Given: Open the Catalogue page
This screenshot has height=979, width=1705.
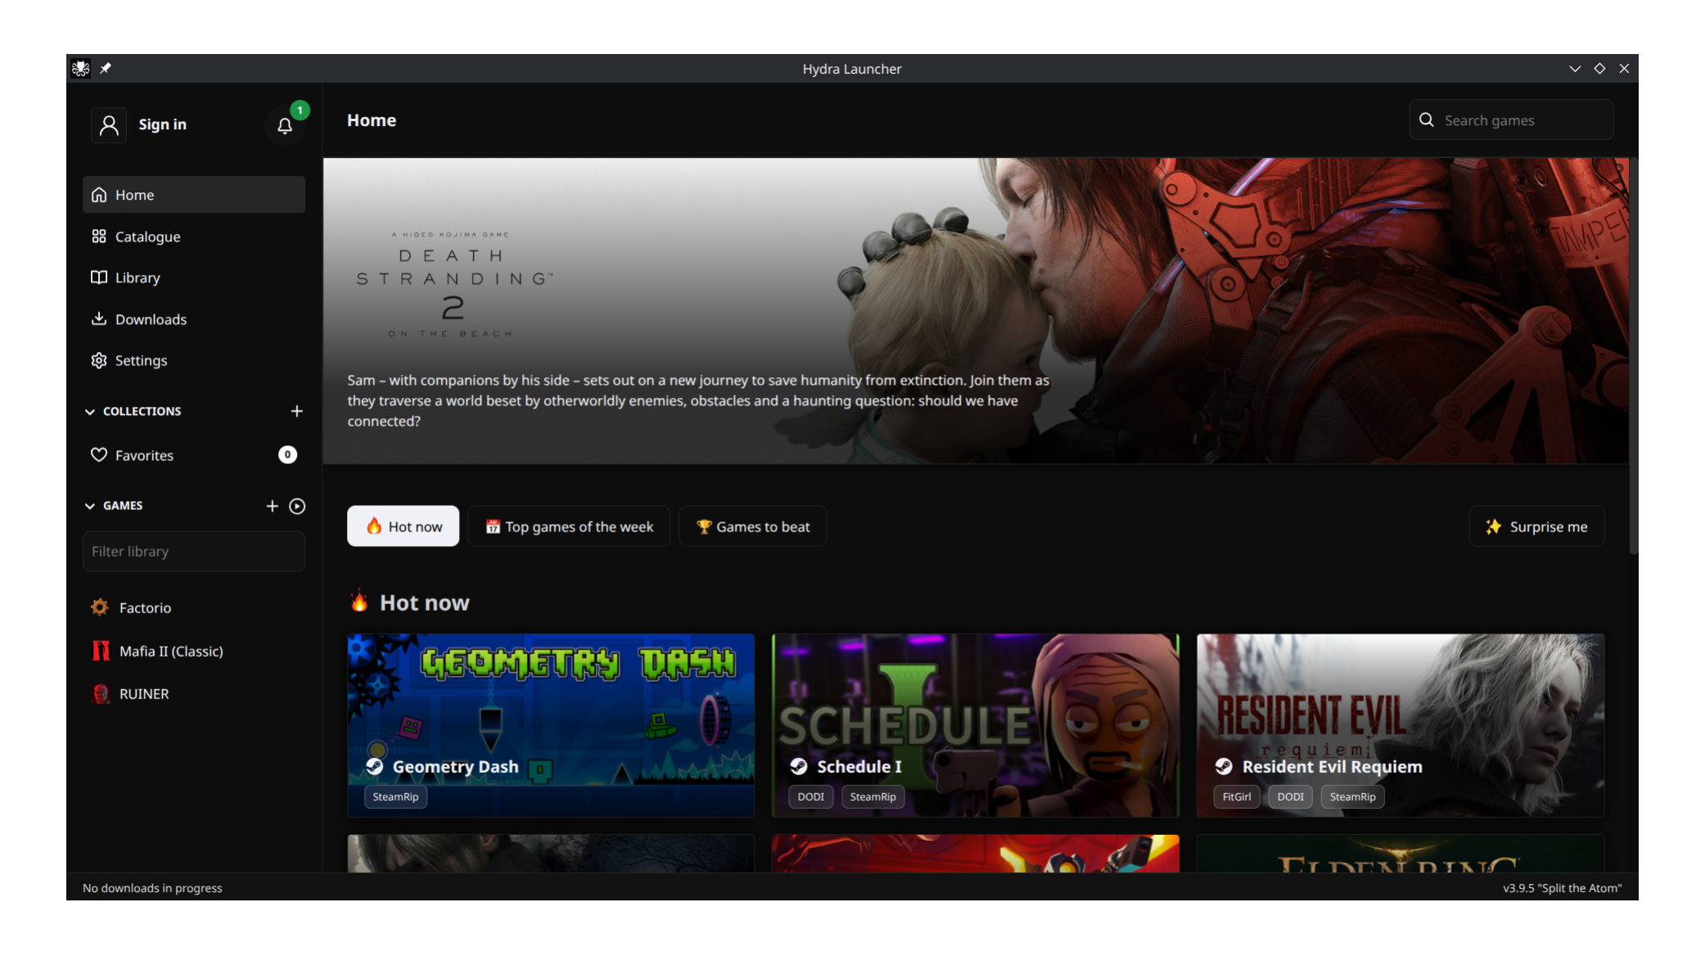Looking at the screenshot, I should (147, 237).
